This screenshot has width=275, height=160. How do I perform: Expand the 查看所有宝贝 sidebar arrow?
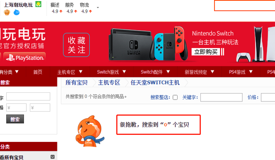click(x=52, y=157)
